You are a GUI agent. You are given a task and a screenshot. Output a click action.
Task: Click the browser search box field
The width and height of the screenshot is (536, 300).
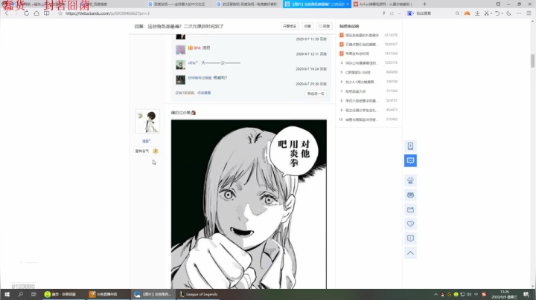pos(435,13)
